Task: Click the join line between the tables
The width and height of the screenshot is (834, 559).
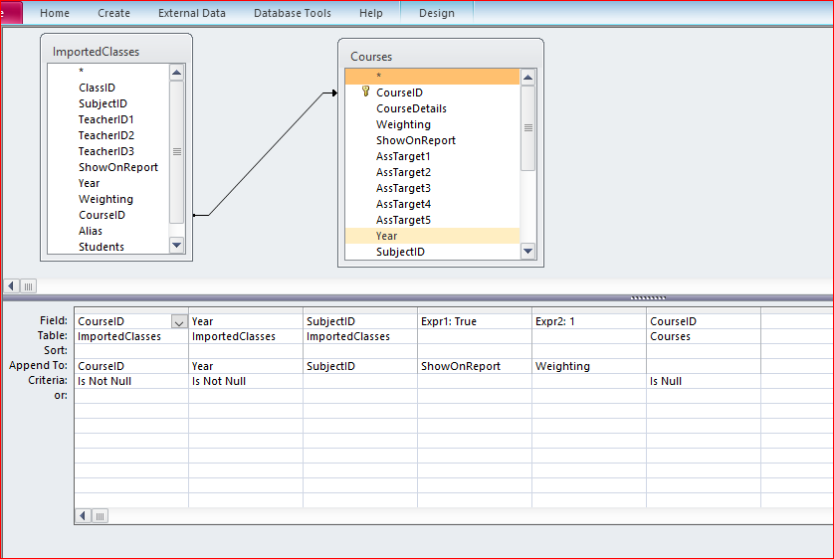Action: click(266, 154)
